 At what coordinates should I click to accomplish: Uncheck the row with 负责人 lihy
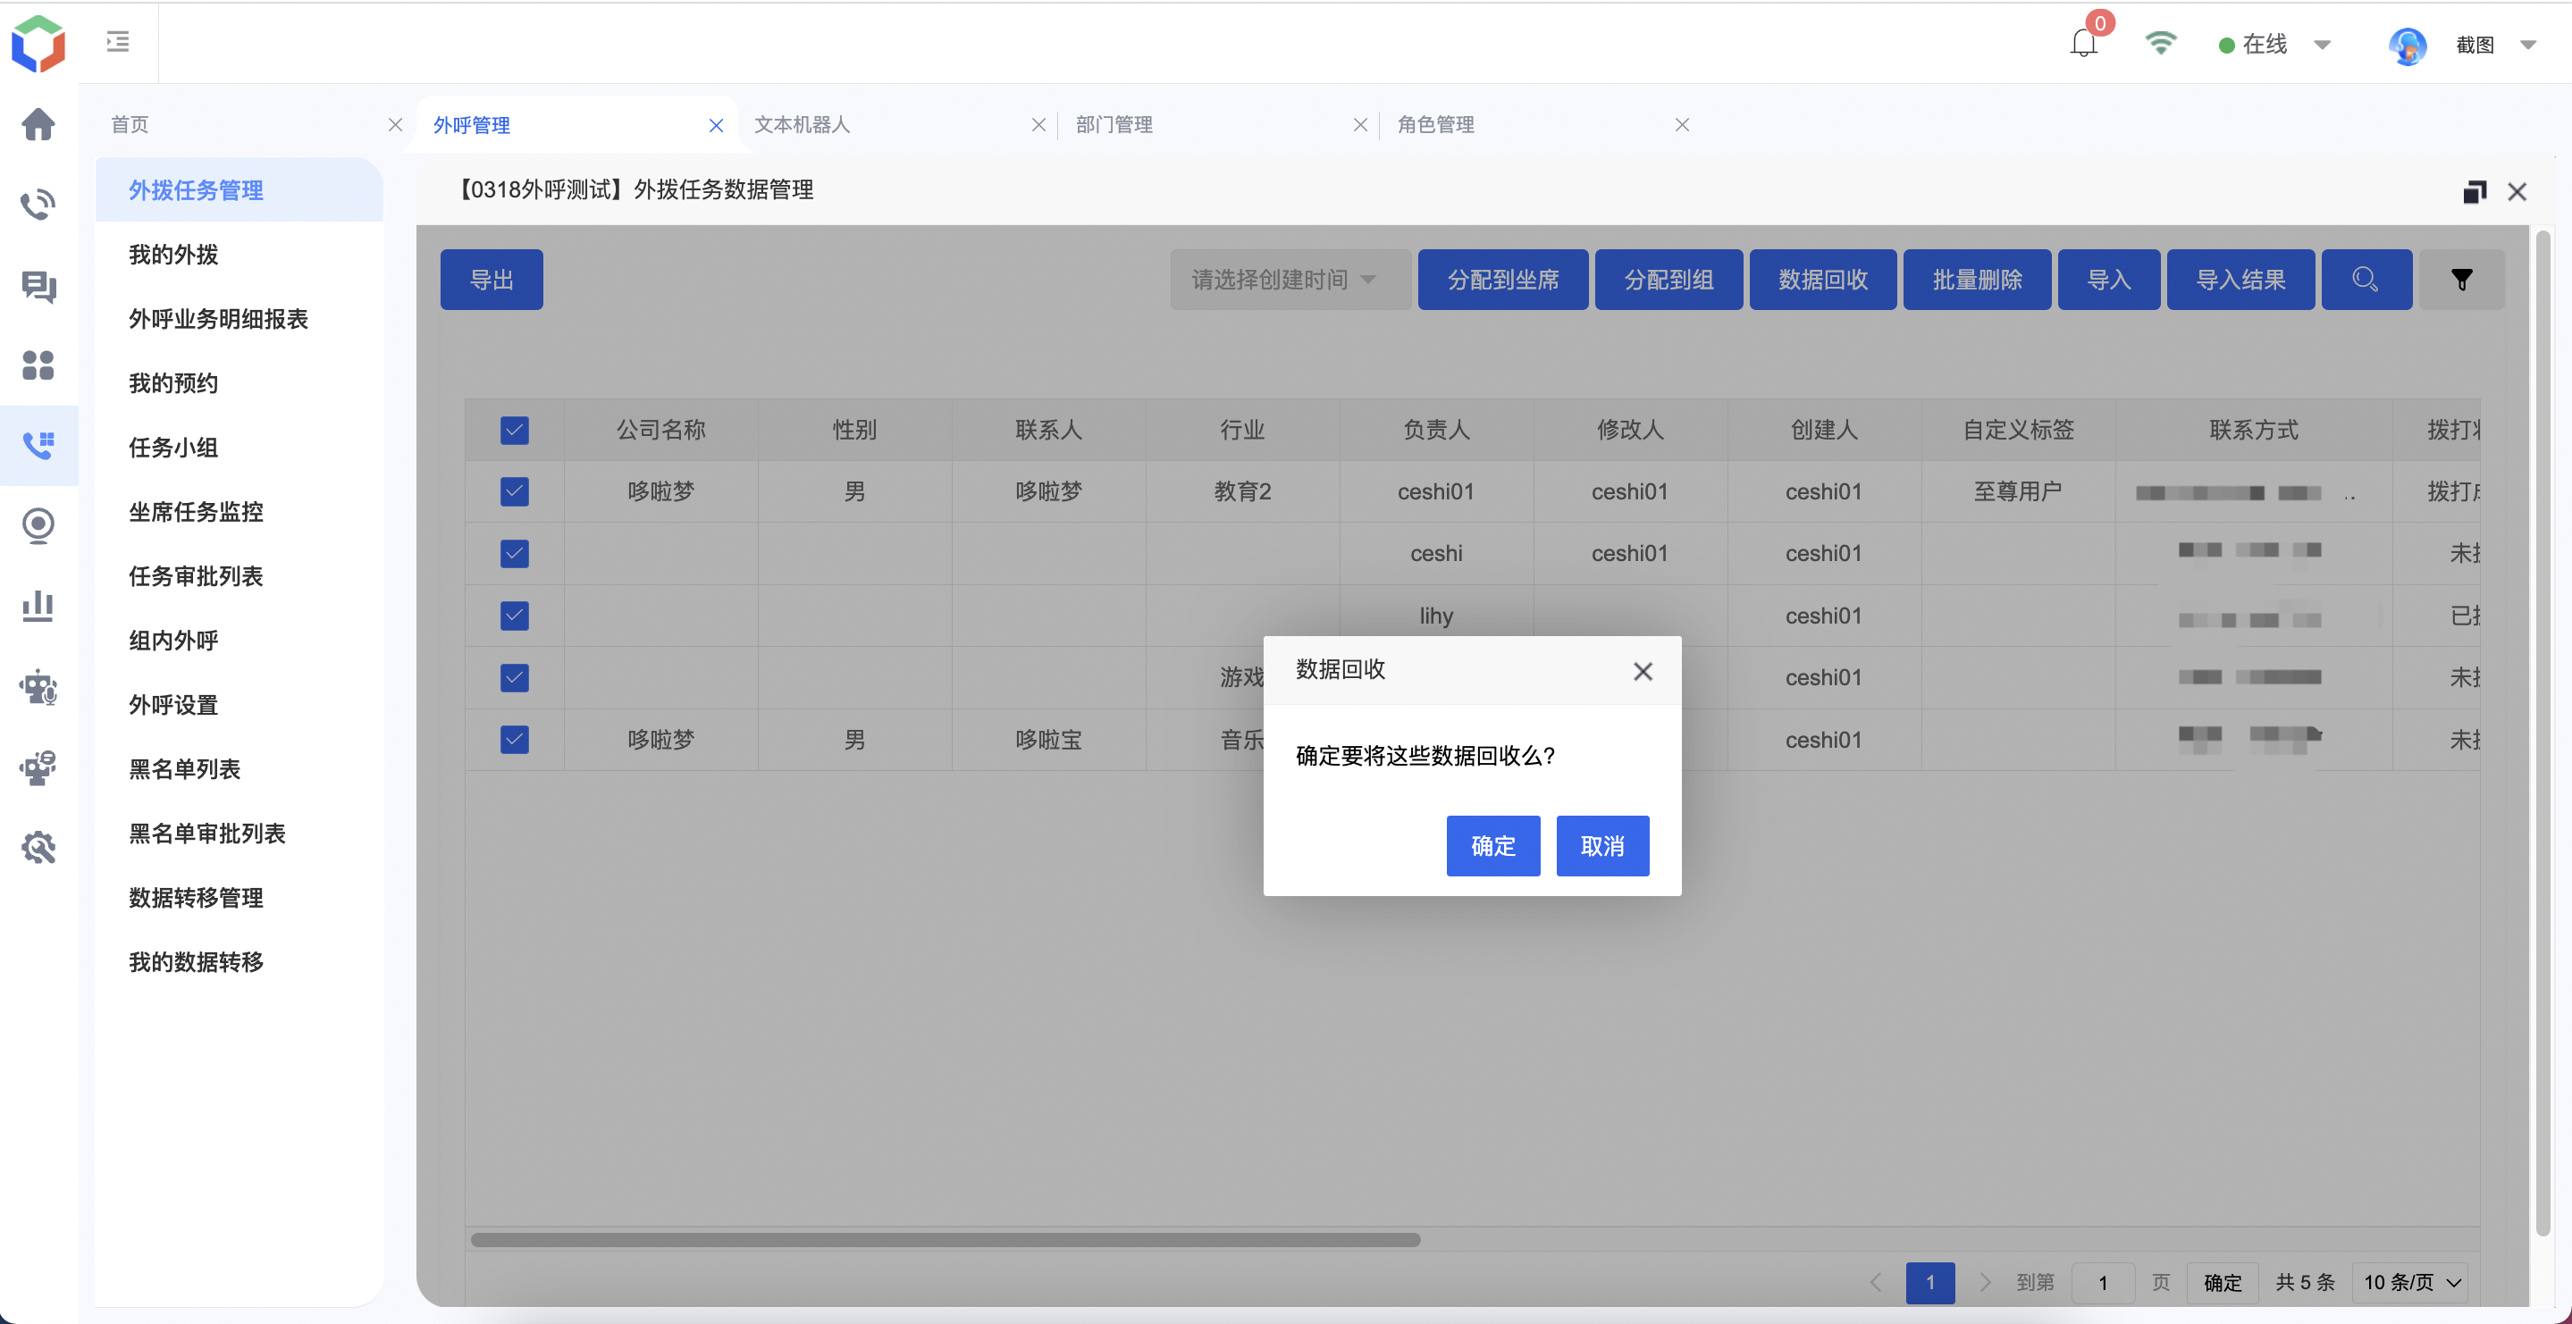(514, 616)
